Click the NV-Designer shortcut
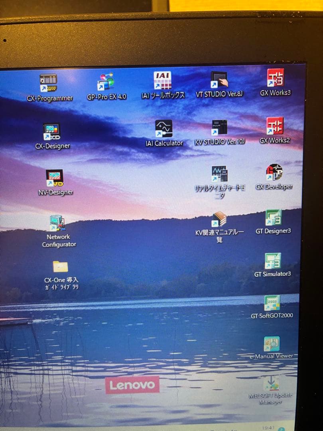 click(55, 178)
